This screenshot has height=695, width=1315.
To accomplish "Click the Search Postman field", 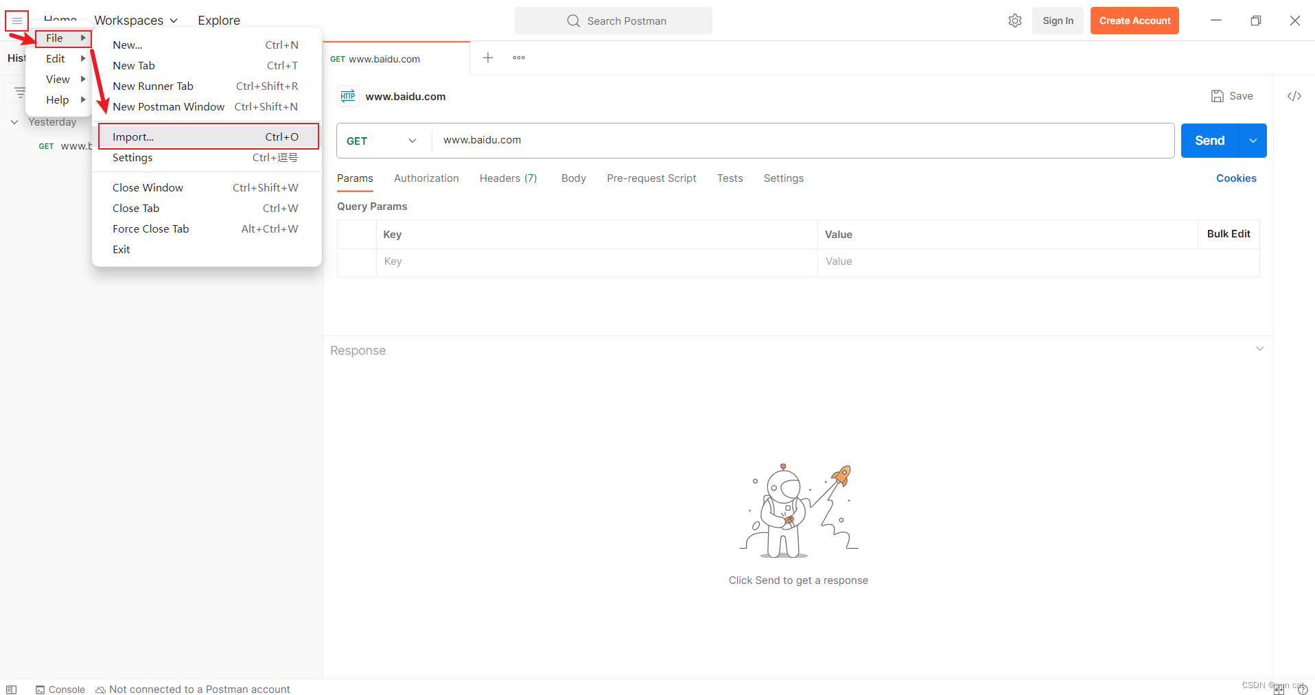I will coord(614,21).
